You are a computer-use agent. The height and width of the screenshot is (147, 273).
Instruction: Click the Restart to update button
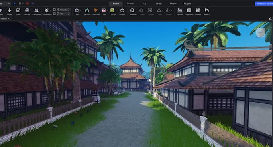click(x=264, y=4)
